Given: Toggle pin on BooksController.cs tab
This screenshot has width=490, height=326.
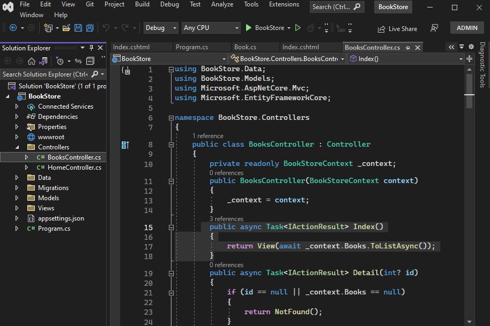Looking at the screenshot, I should pos(408,48).
